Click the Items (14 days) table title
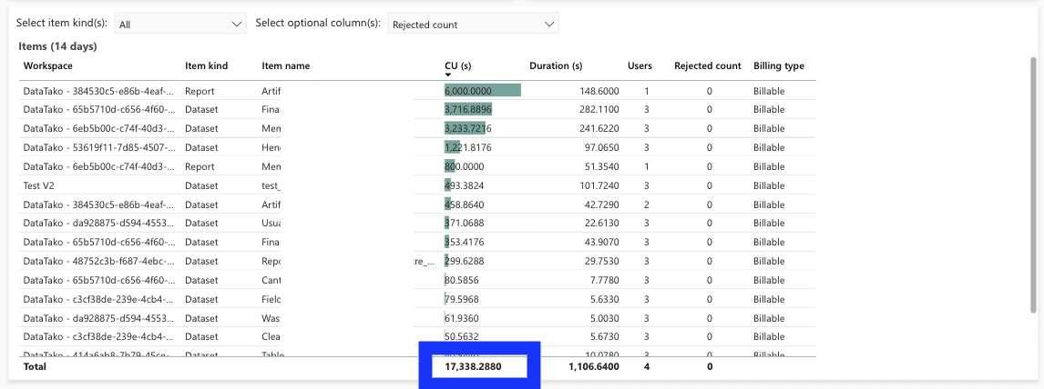1044x389 pixels. 57,46
